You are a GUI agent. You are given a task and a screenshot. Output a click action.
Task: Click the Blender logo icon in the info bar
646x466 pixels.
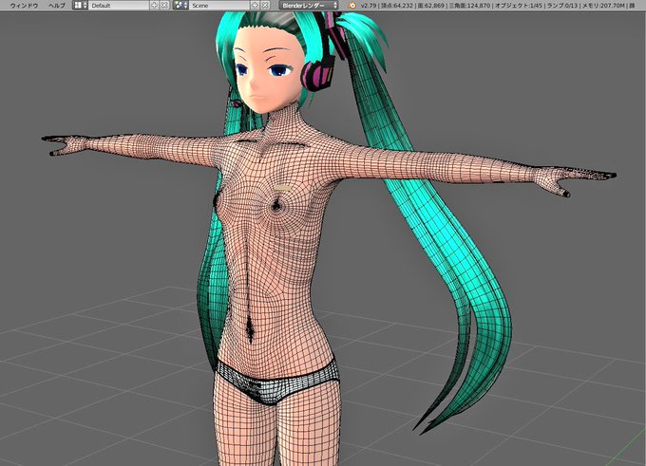pos(352,6)
